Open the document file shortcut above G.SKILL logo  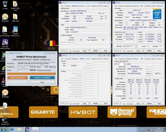coord(5,106)
